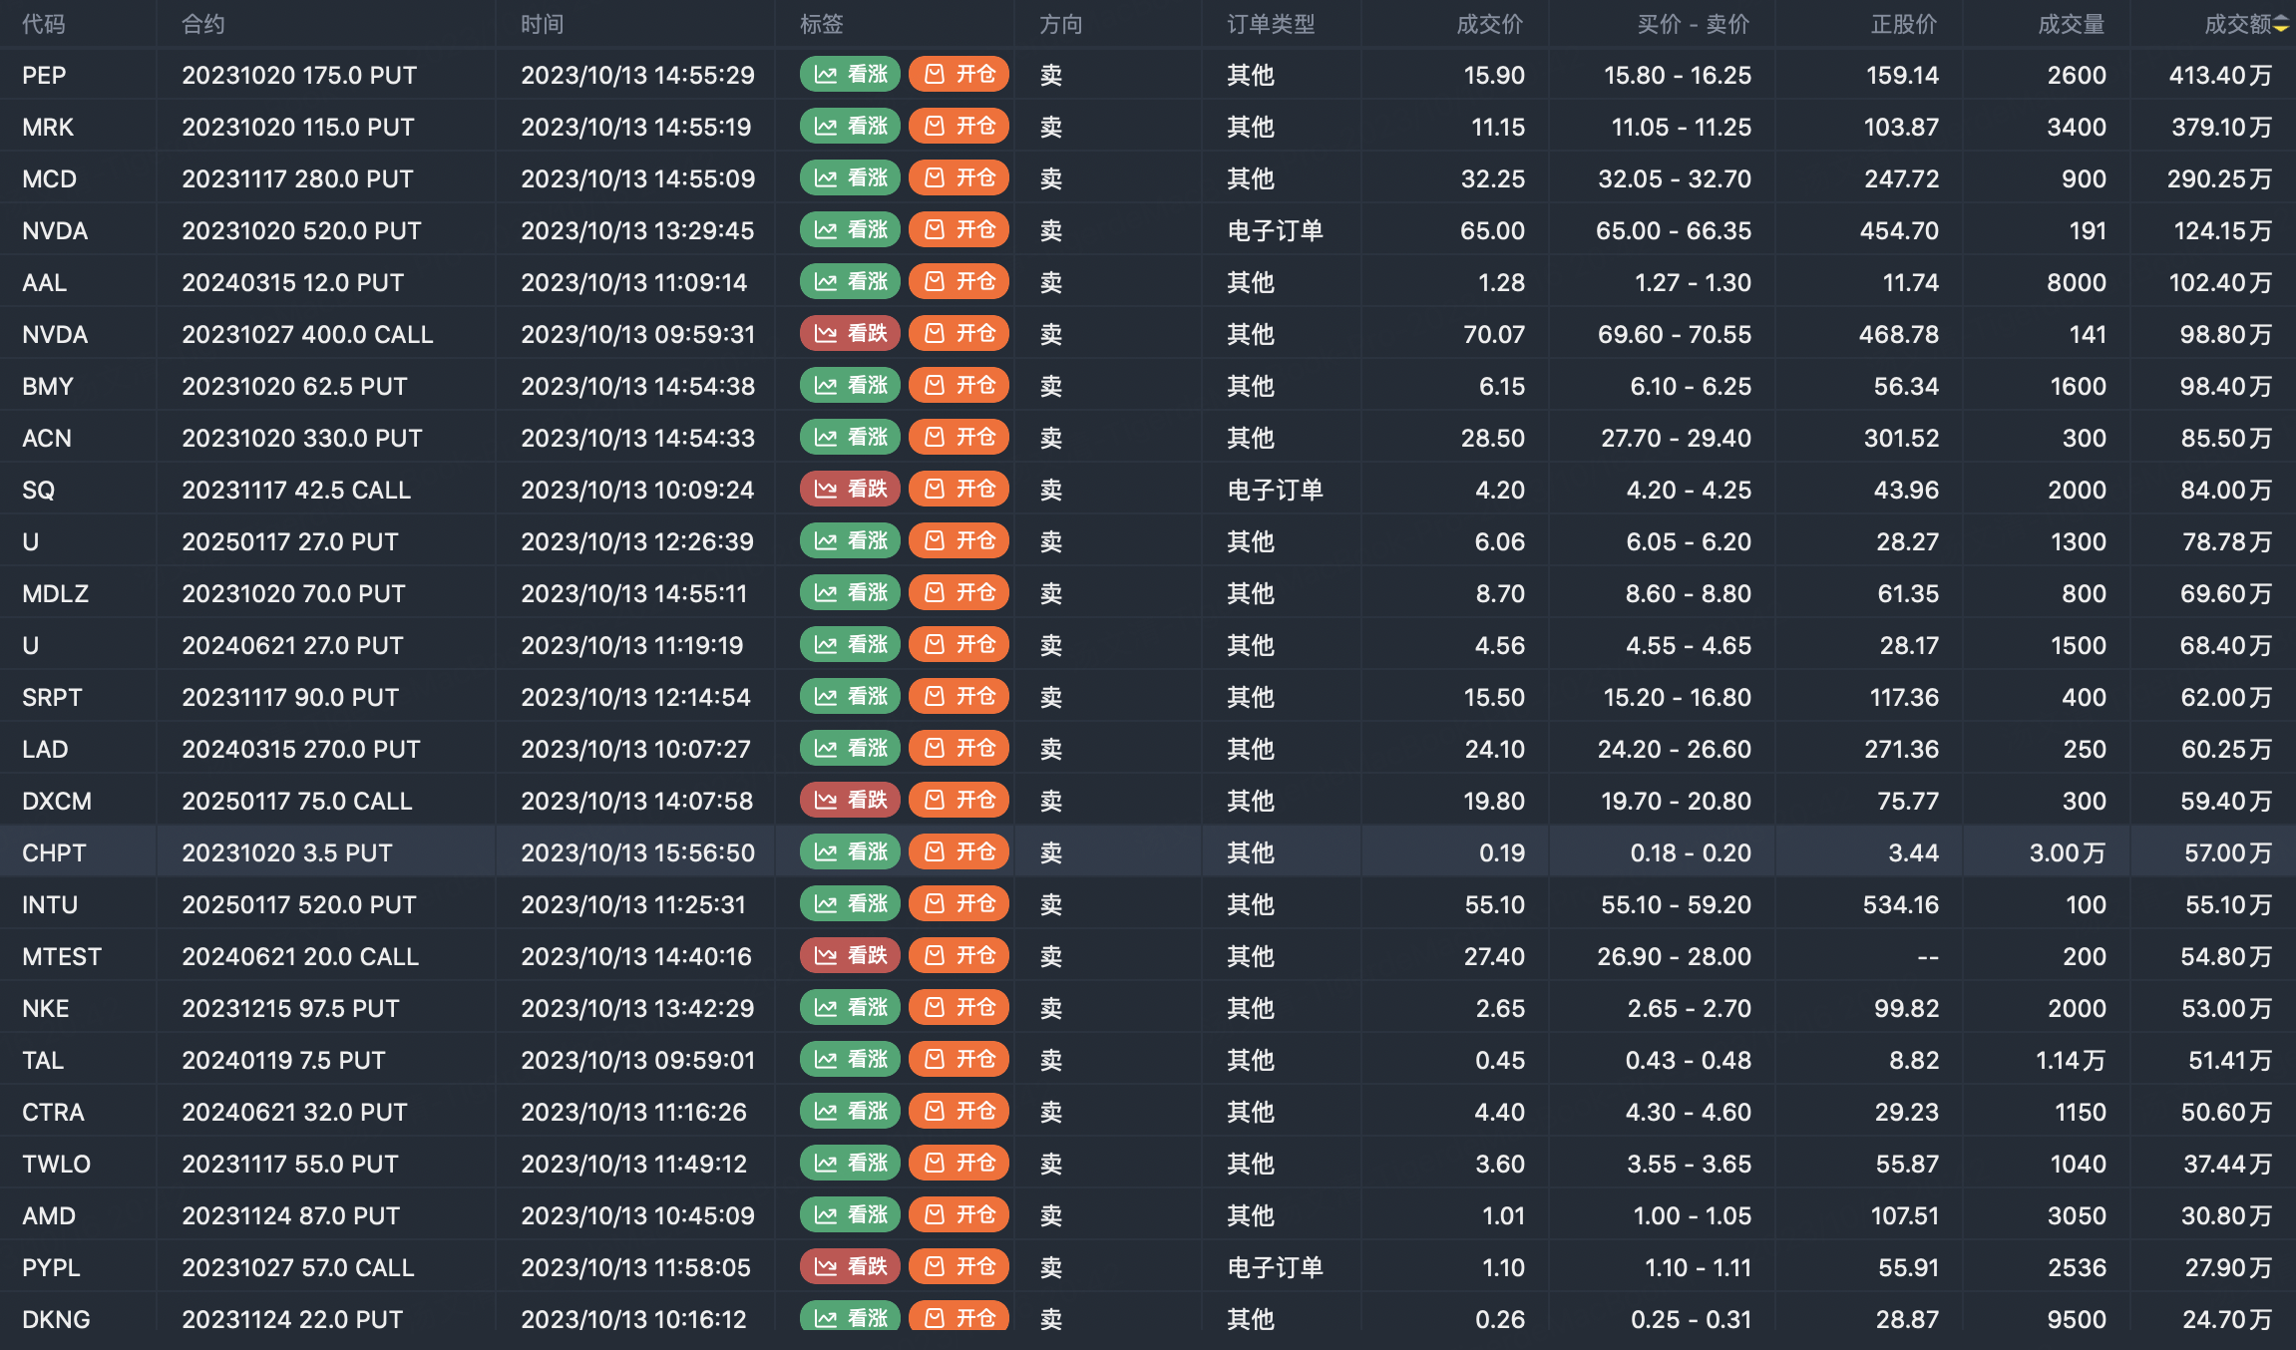Click the 看涨 tag in MRK row

point(850,127)
